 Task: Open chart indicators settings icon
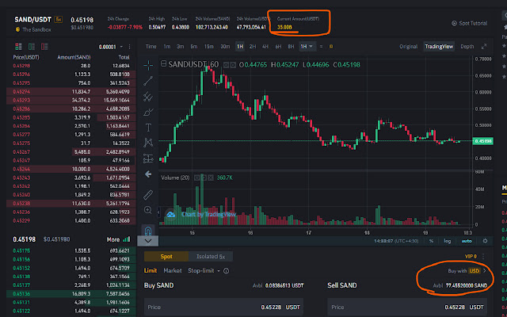tap(321, 47)
